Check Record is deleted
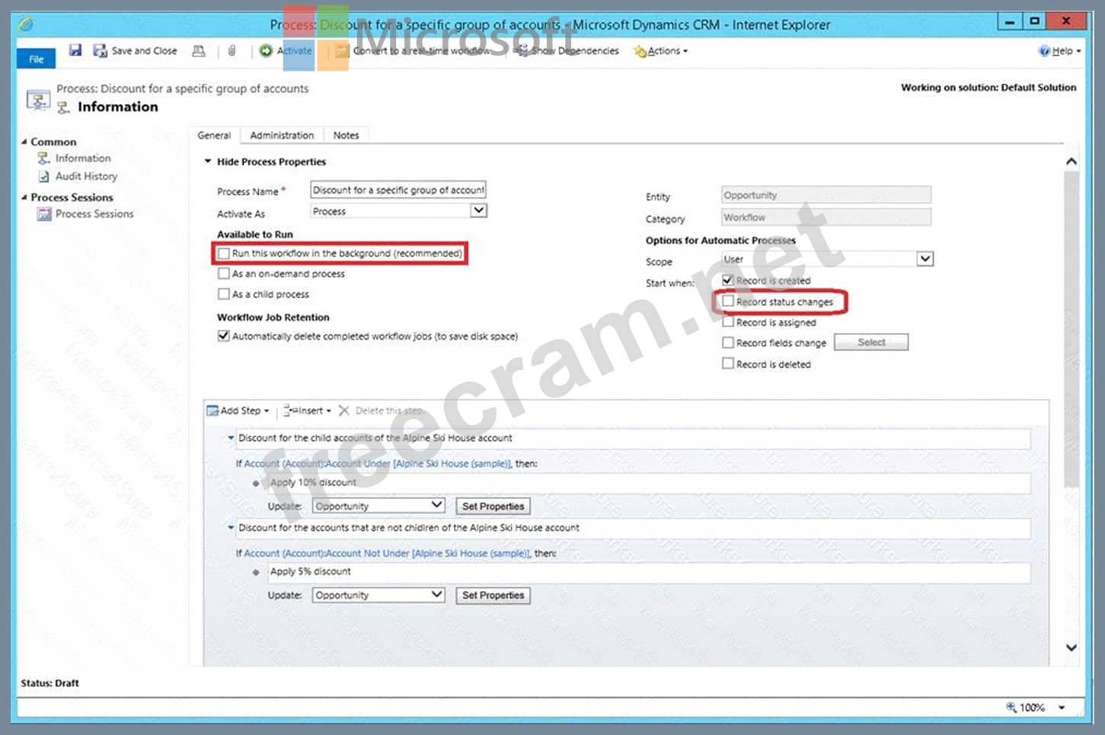1105x735 pixels. (x=728, y=364)
